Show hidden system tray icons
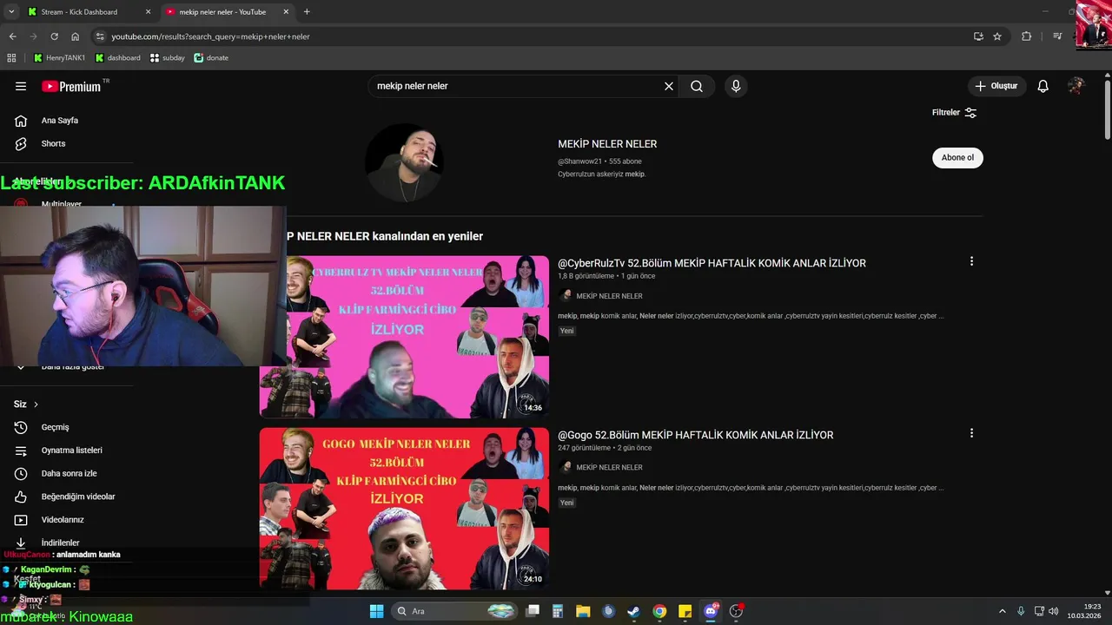Viewport: 1112px width, 625px height. tap(1002, 611)
